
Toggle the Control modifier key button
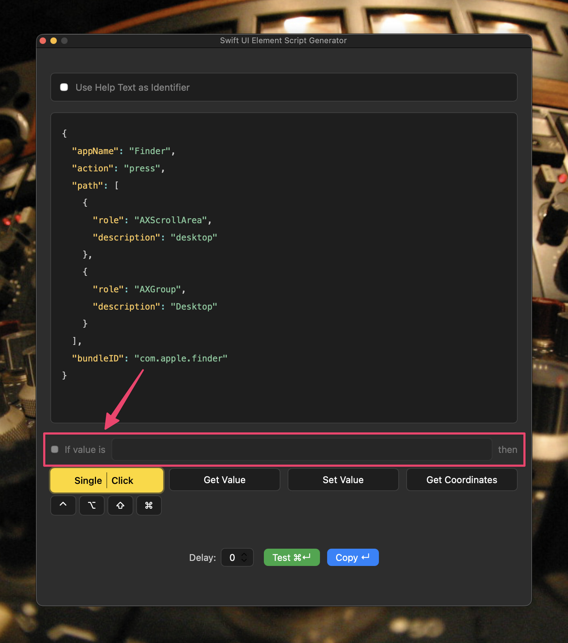(63, 505)
